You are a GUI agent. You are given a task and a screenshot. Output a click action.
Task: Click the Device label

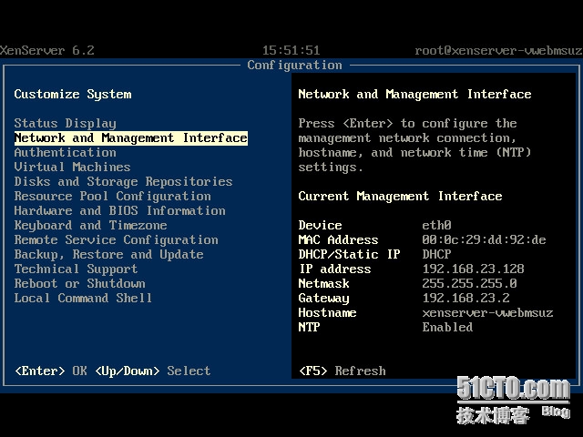320,225
